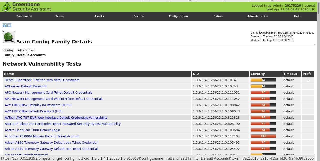
Task: Click the 20175226 username link
Action: [293, 5]
